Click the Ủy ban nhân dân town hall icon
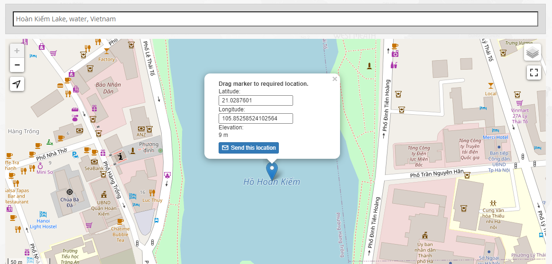 (424, 236)
